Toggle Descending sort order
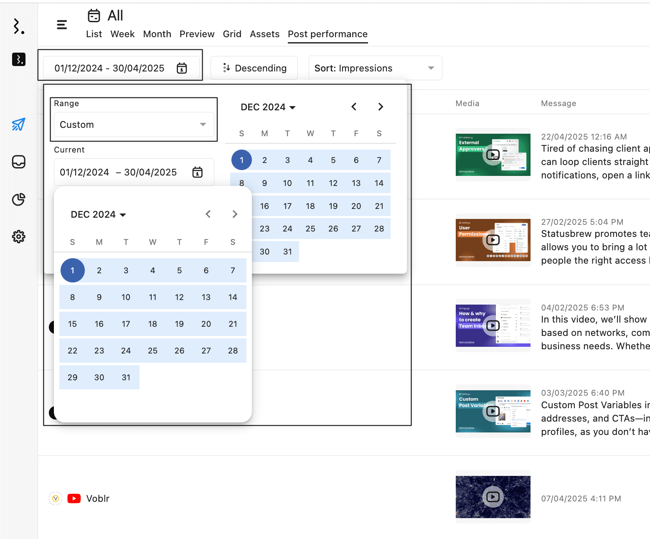 click(254, 68)
